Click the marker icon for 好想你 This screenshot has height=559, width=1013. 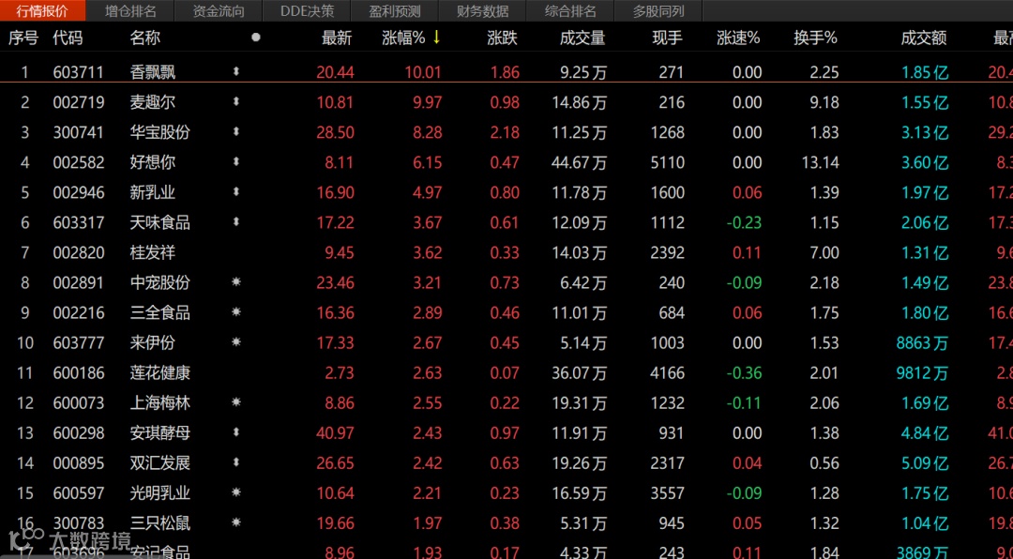click(235, 161)
